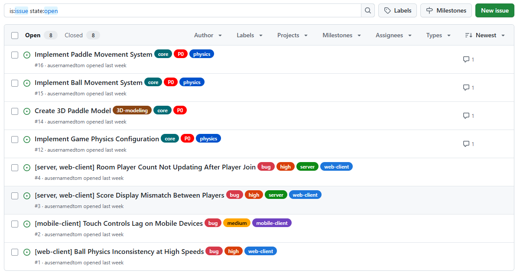Click the New issue button

(494, 10)
